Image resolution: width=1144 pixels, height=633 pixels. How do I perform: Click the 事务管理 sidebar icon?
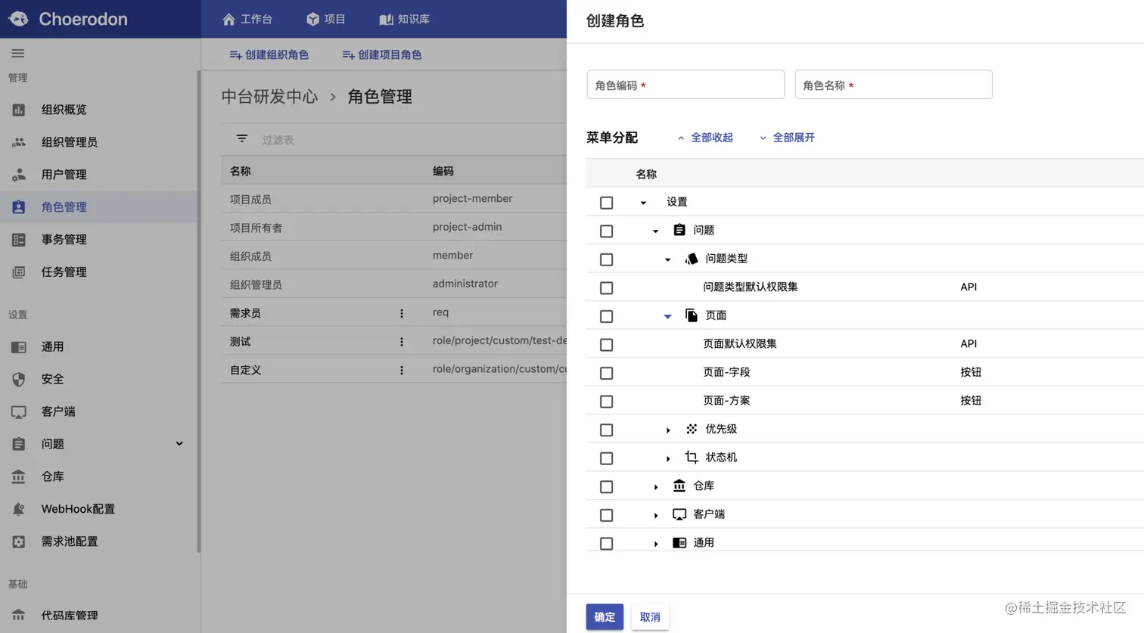click(18, 240)
